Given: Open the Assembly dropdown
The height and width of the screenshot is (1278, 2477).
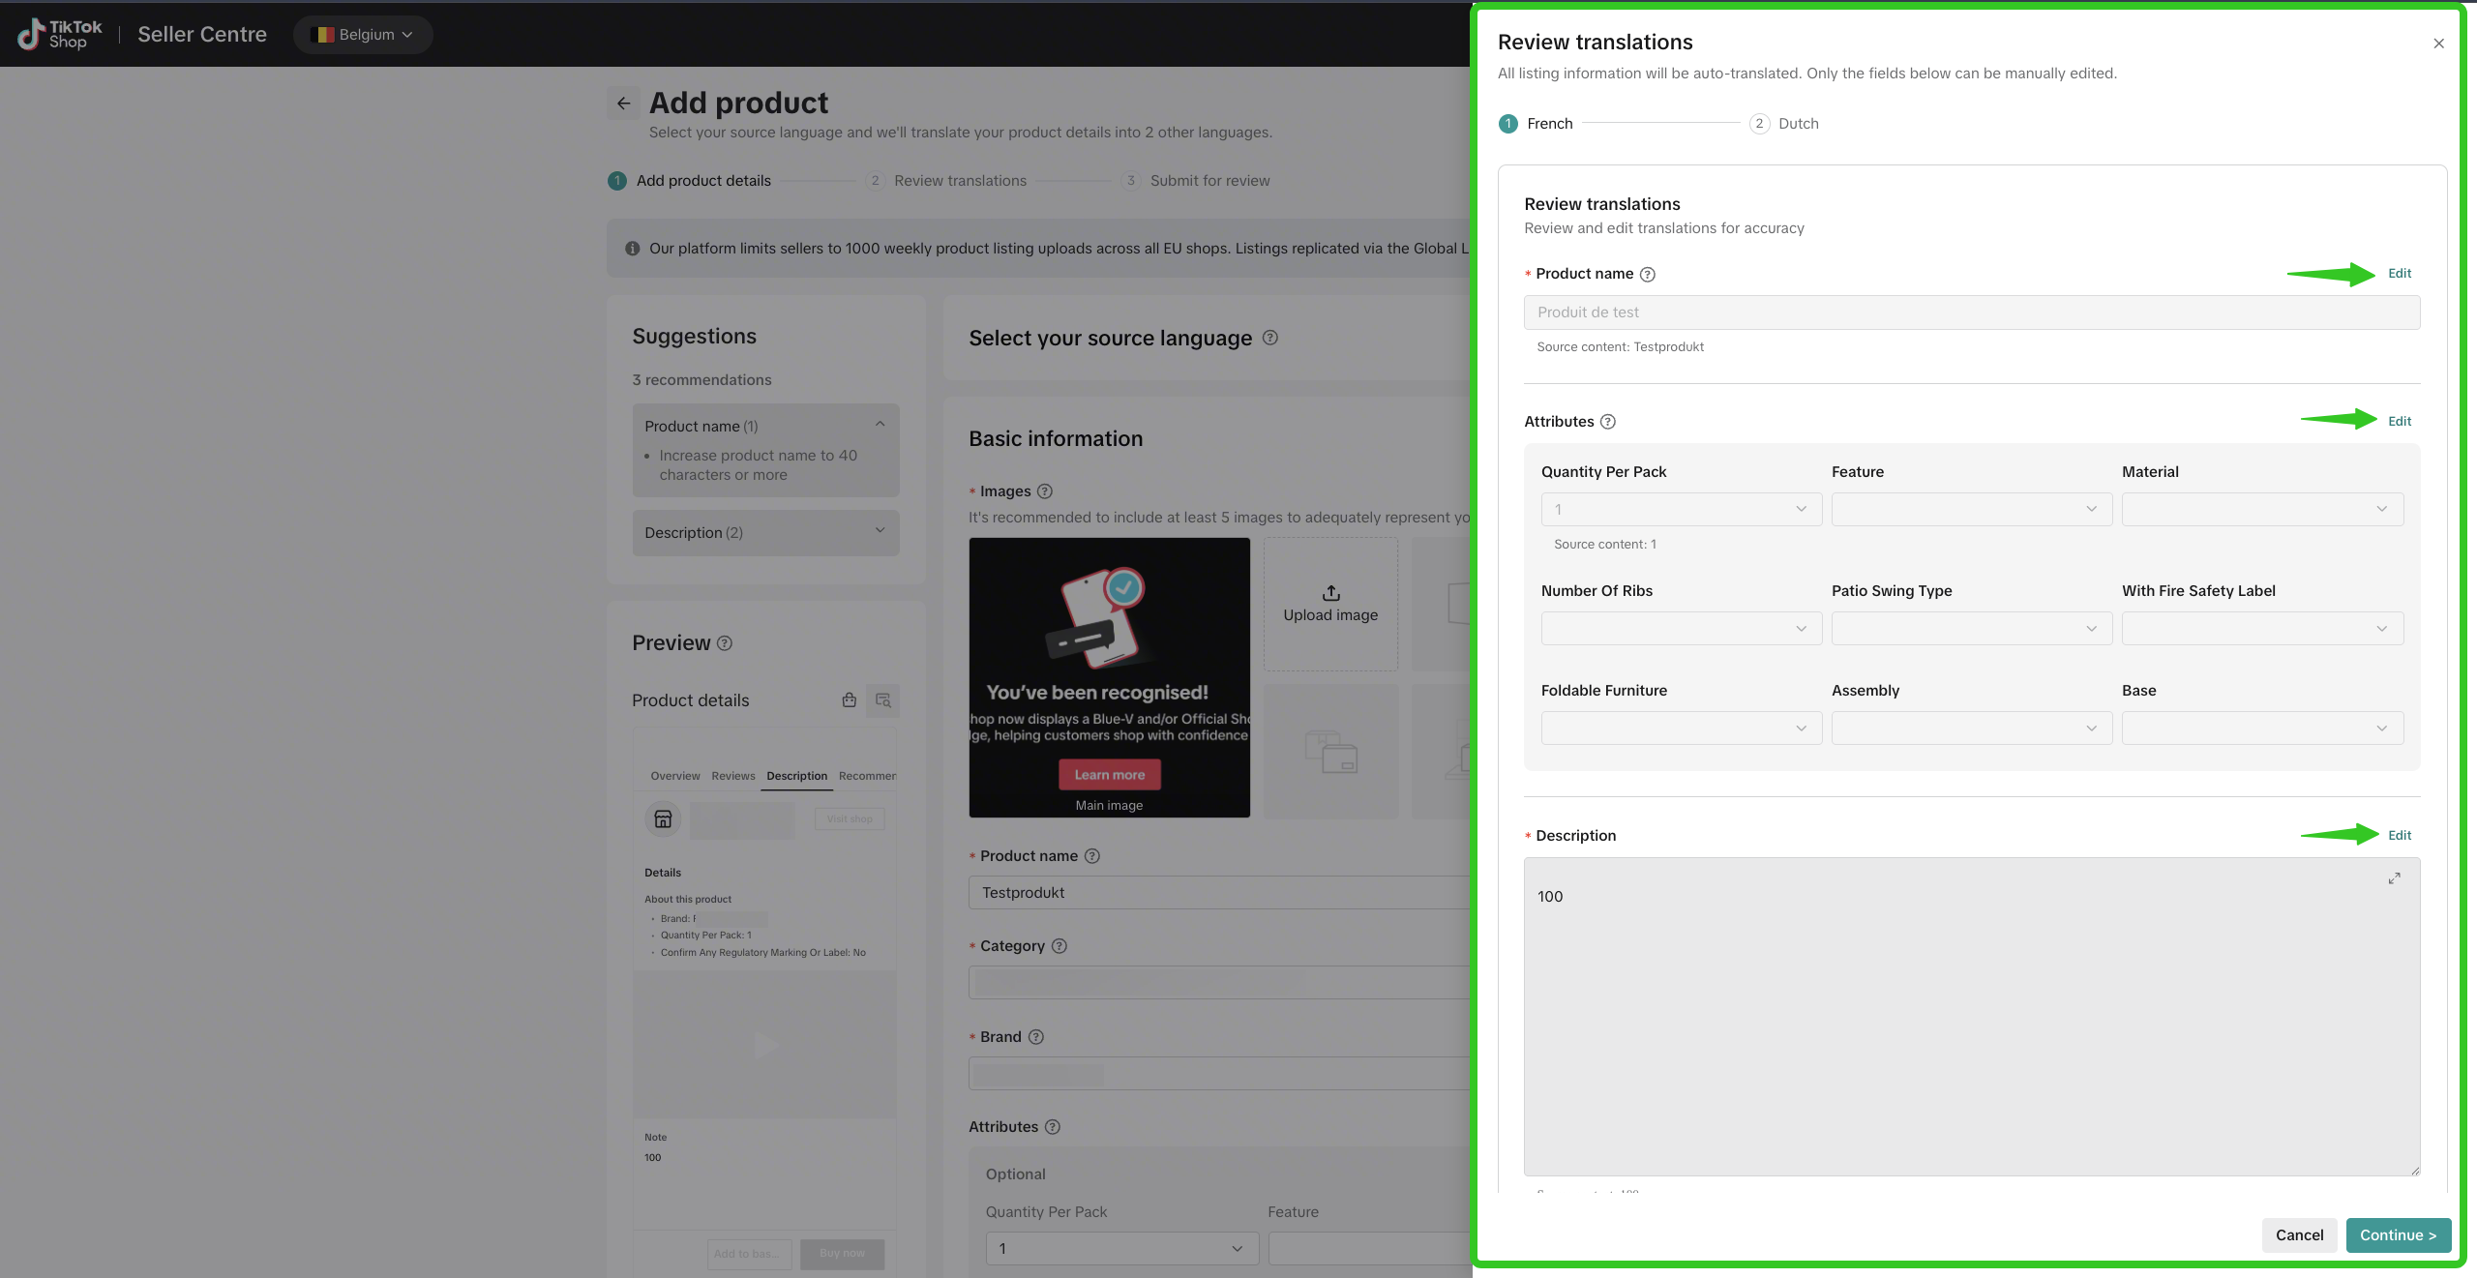Looking at the screenshot, I should pos(1971,728).
